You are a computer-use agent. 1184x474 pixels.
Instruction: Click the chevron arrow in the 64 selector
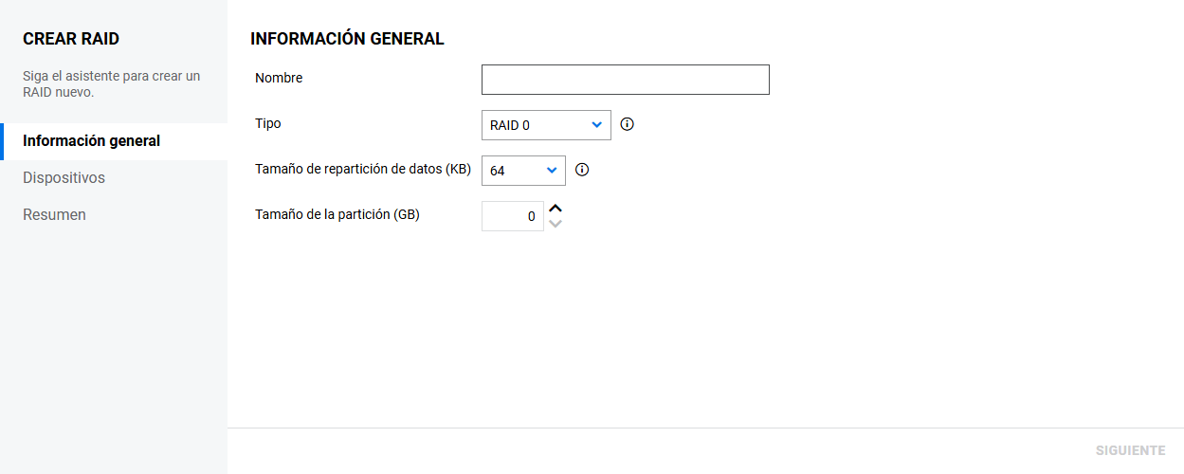pyautogui.click(x=552, y=171)
